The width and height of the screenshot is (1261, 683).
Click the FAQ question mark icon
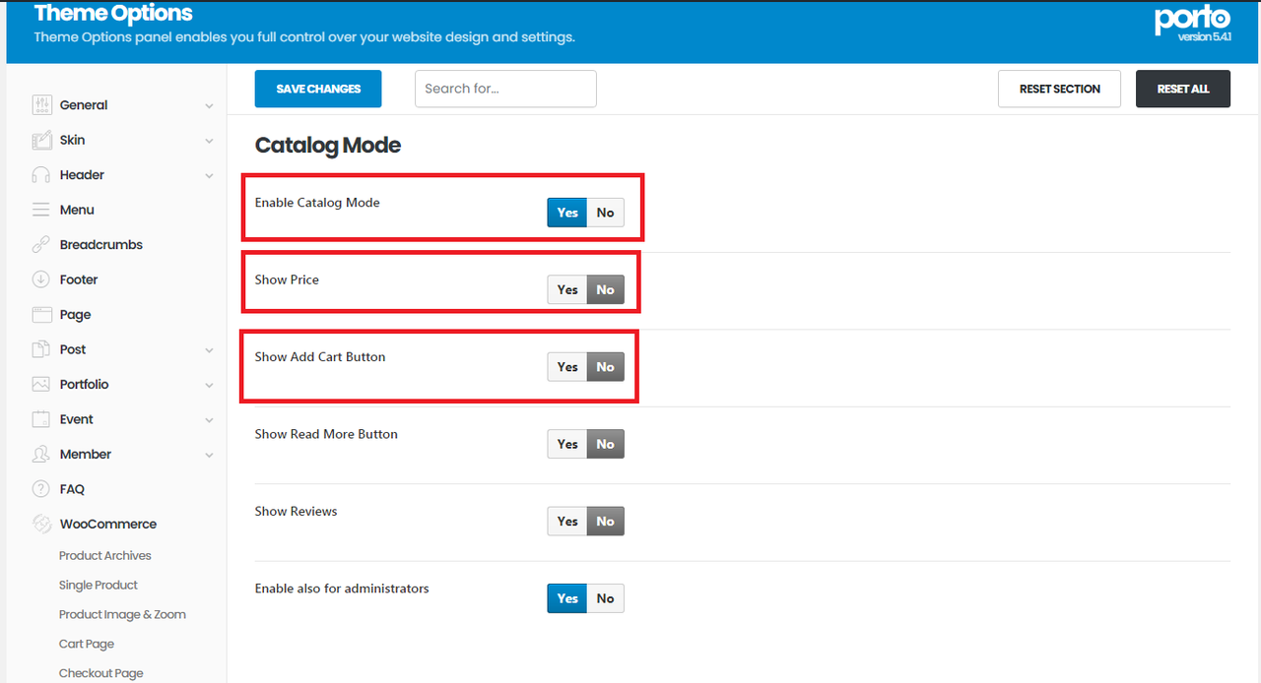click(41, 489)
